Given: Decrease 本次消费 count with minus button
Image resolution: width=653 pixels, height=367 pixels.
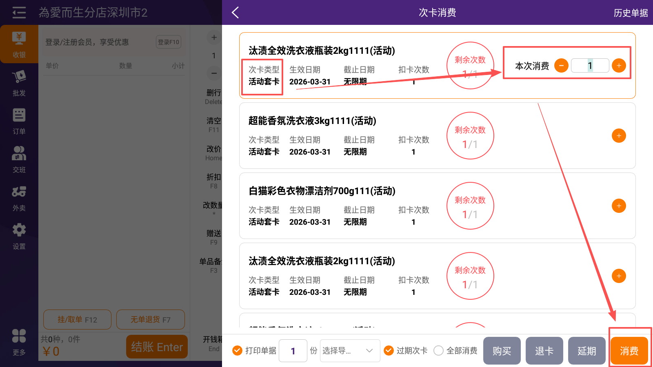Looking at the screenshot, I should coord(561,66).
